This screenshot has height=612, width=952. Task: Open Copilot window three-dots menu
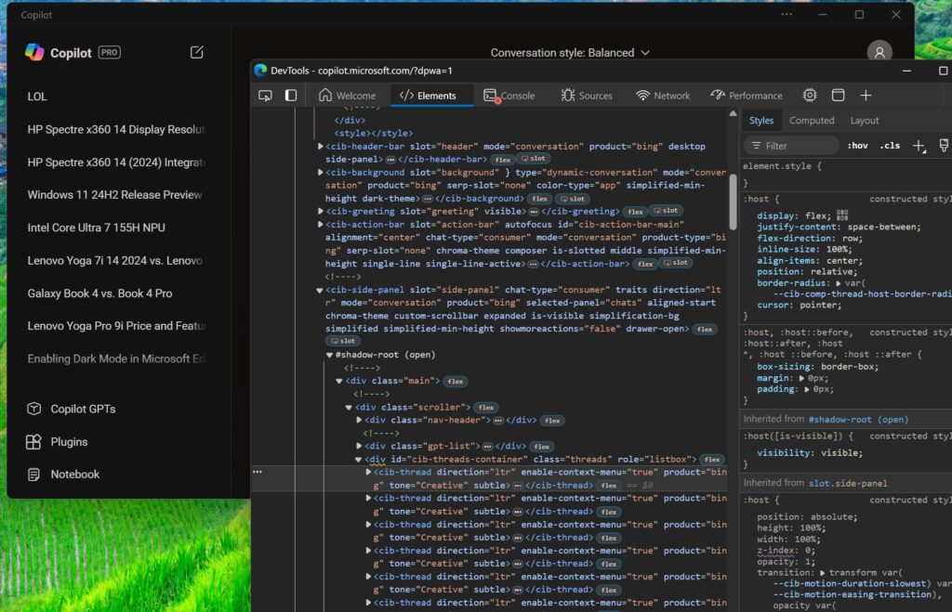[x=787, y=15]
